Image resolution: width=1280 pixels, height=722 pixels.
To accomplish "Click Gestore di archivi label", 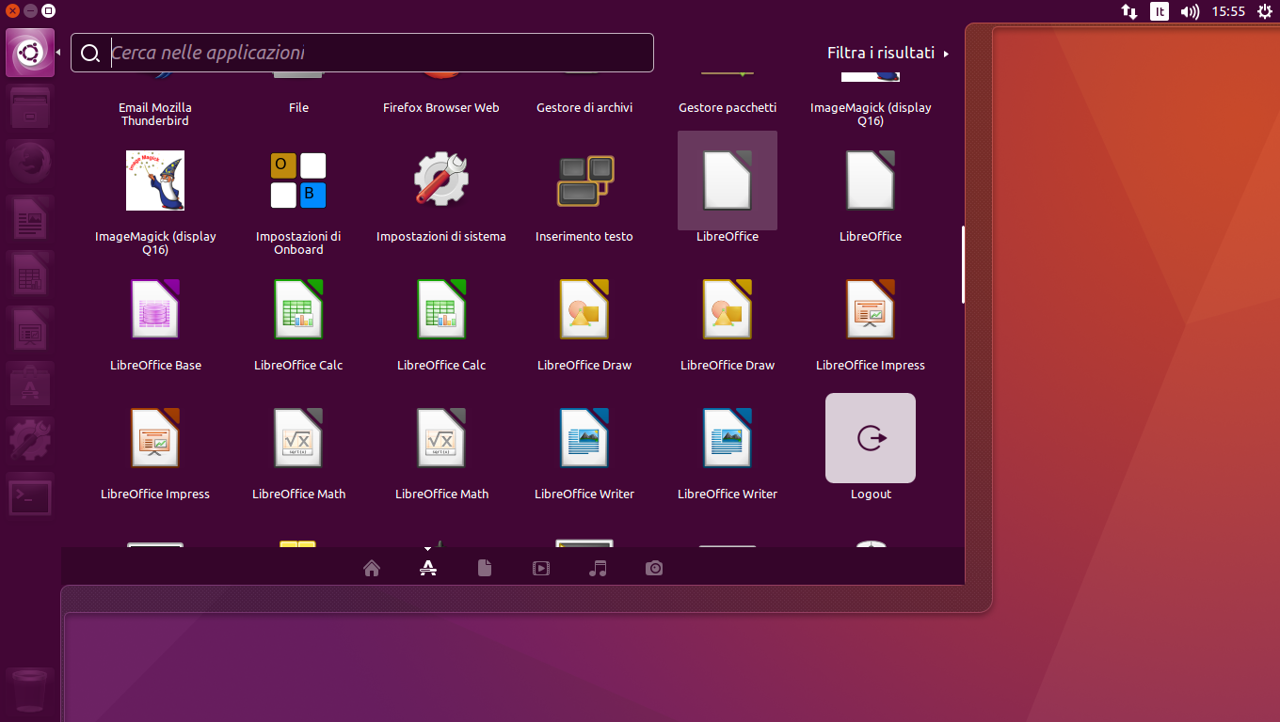I will coord(584,107).
